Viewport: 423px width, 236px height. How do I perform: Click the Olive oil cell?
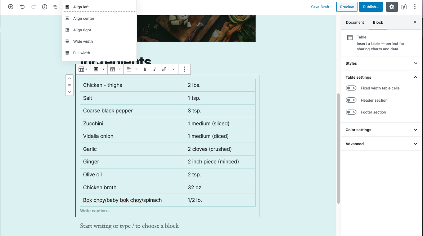(x=132, y=175)
